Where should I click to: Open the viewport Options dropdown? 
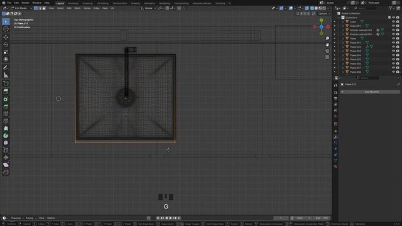(x=324, y=14)
